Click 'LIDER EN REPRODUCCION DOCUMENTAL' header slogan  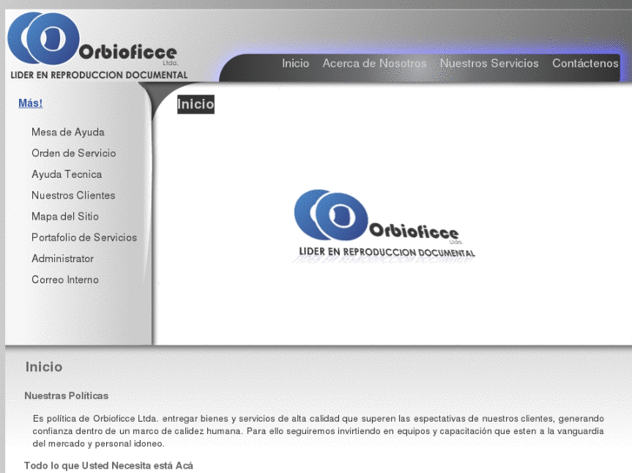point(99,76)
